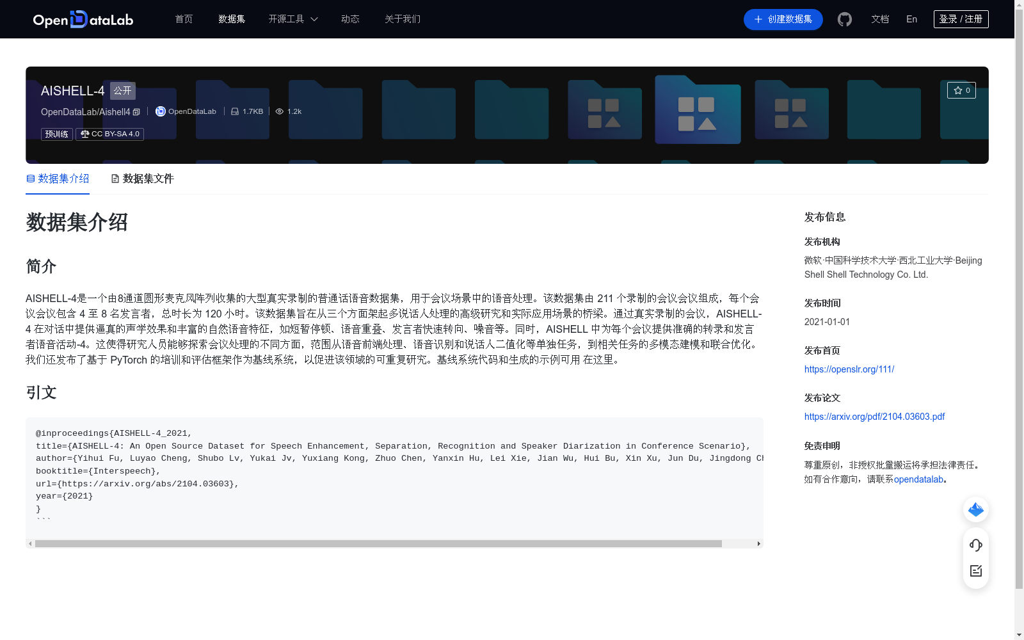Click the AISHELL-4 dataset title

(x=72, y=91)
